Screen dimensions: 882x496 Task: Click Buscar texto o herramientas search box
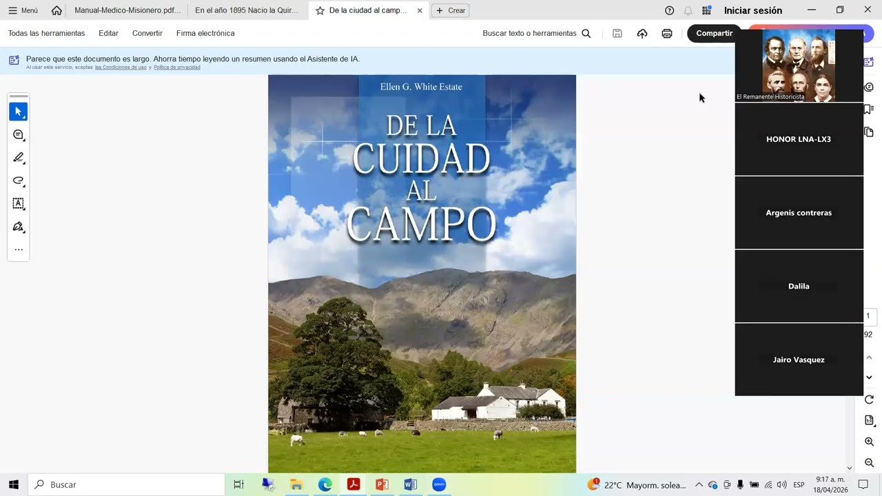[x=536, y=33]
